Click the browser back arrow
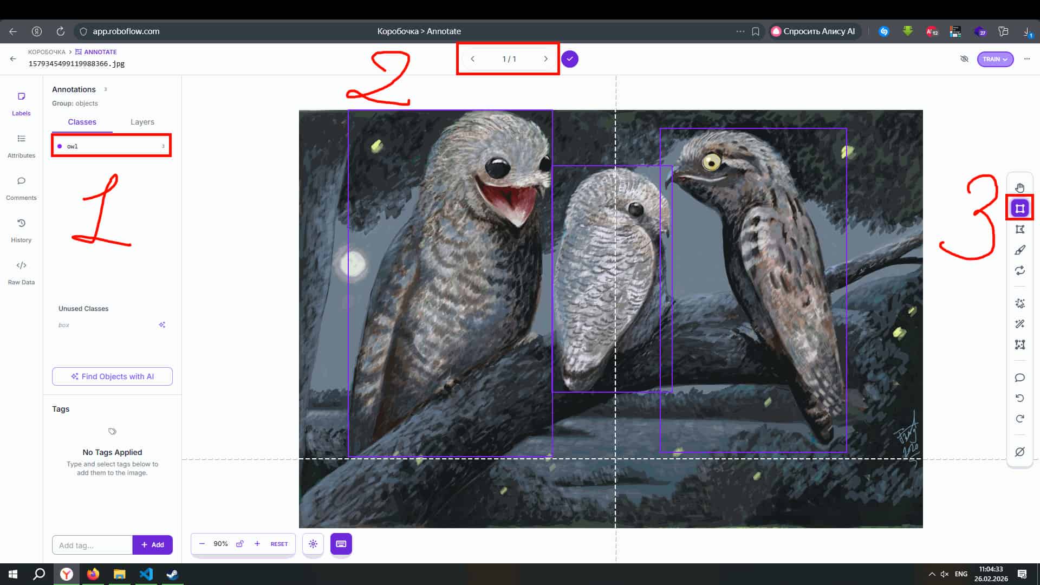Screen dimensions: 1040x585 click(x=13, y=31)
